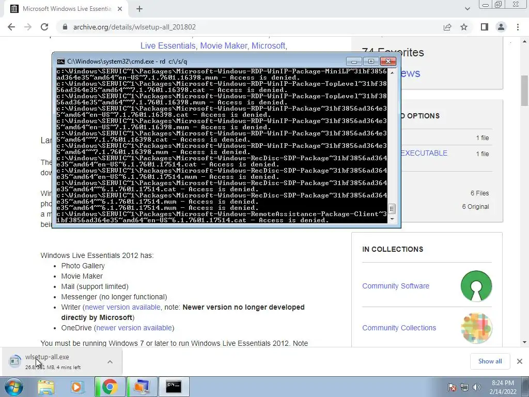Click the Community Collections colorful thumbnail

pos(476,328)
